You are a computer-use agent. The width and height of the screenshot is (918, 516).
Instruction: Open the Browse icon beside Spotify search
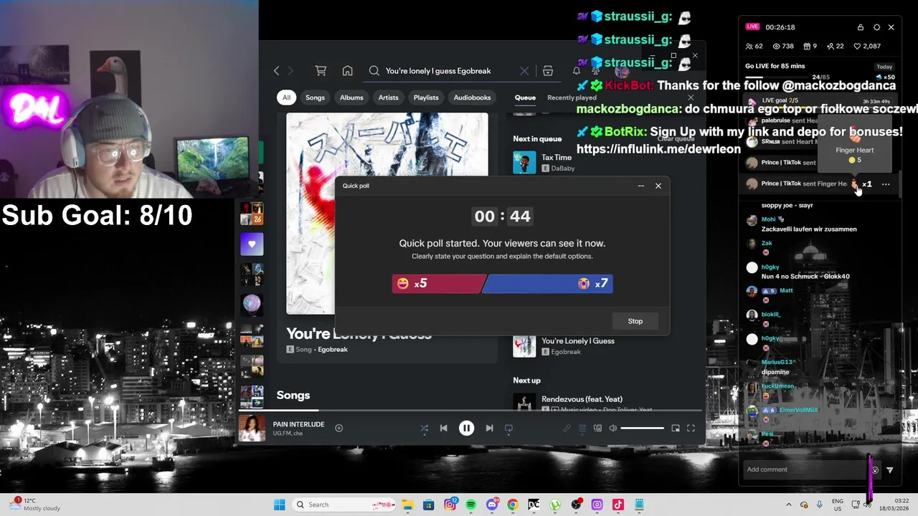click(x=547, y=71)
